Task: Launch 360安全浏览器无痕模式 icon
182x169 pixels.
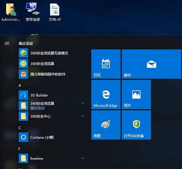Action: click(x=23, y=53)
